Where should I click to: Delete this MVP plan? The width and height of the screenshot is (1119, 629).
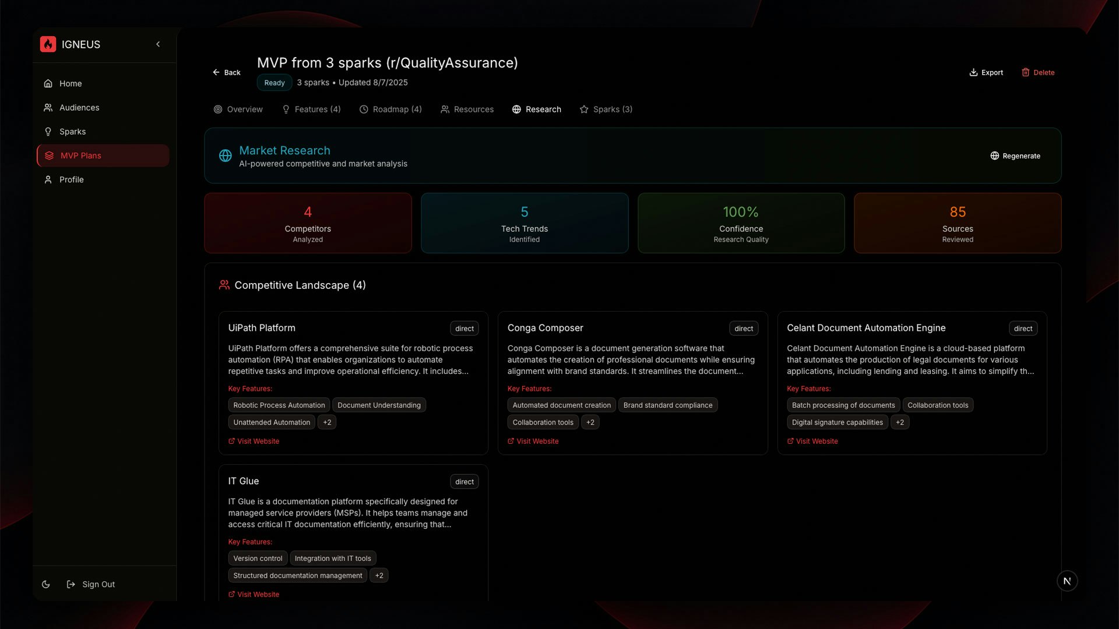point(1038,72)
